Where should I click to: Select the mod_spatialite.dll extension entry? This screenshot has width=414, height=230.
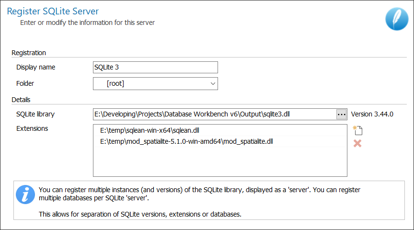(220, 141)
